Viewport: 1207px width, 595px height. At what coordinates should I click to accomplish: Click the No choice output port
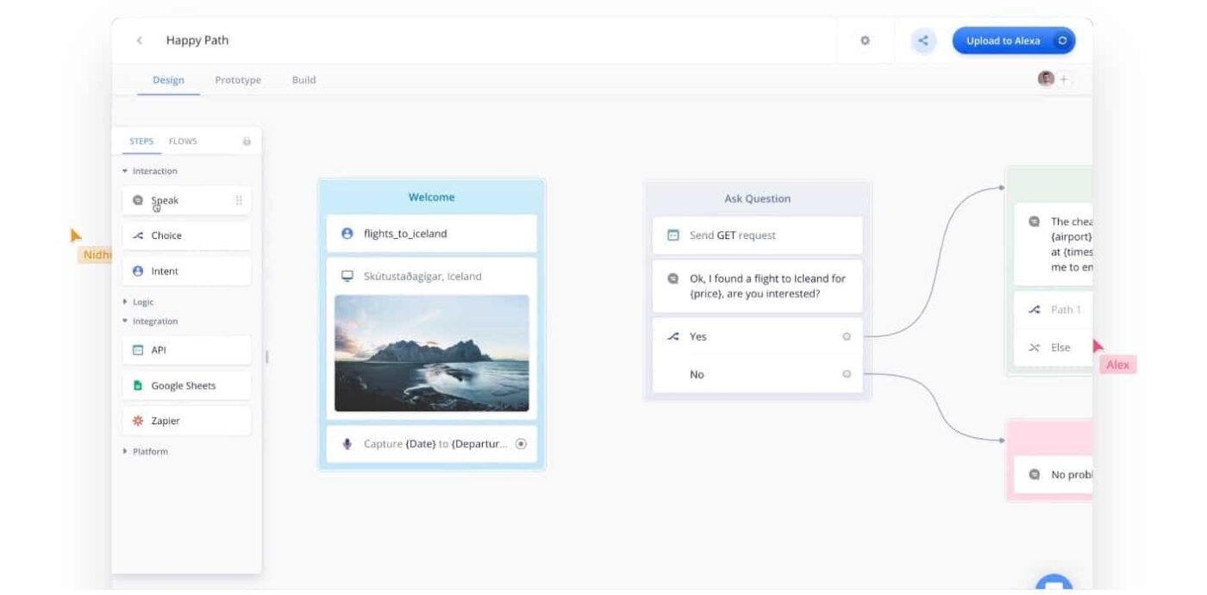847,374
